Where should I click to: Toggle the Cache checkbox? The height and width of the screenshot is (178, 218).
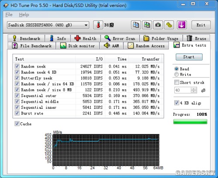17,124
